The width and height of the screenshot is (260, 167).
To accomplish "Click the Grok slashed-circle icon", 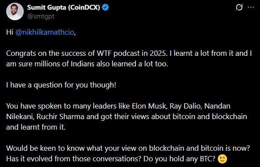I will [x=239, y=7].
